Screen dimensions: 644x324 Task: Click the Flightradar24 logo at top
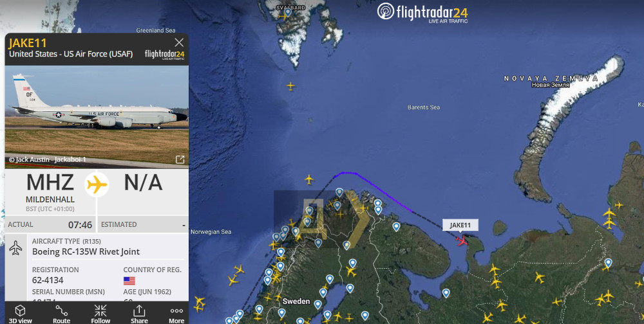point(422,12)
